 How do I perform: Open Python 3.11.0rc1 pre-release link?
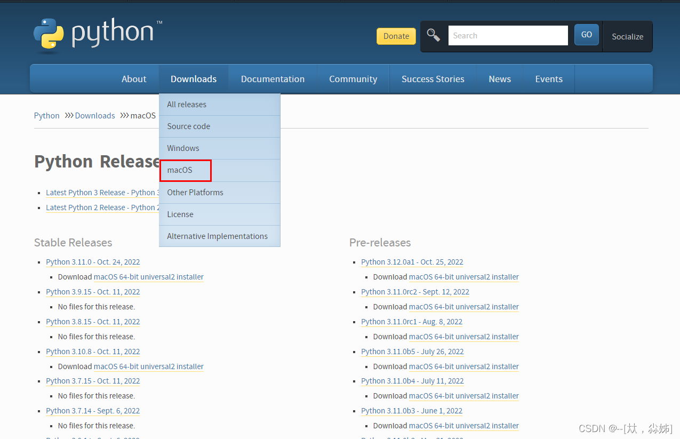(x=412, y=322)
